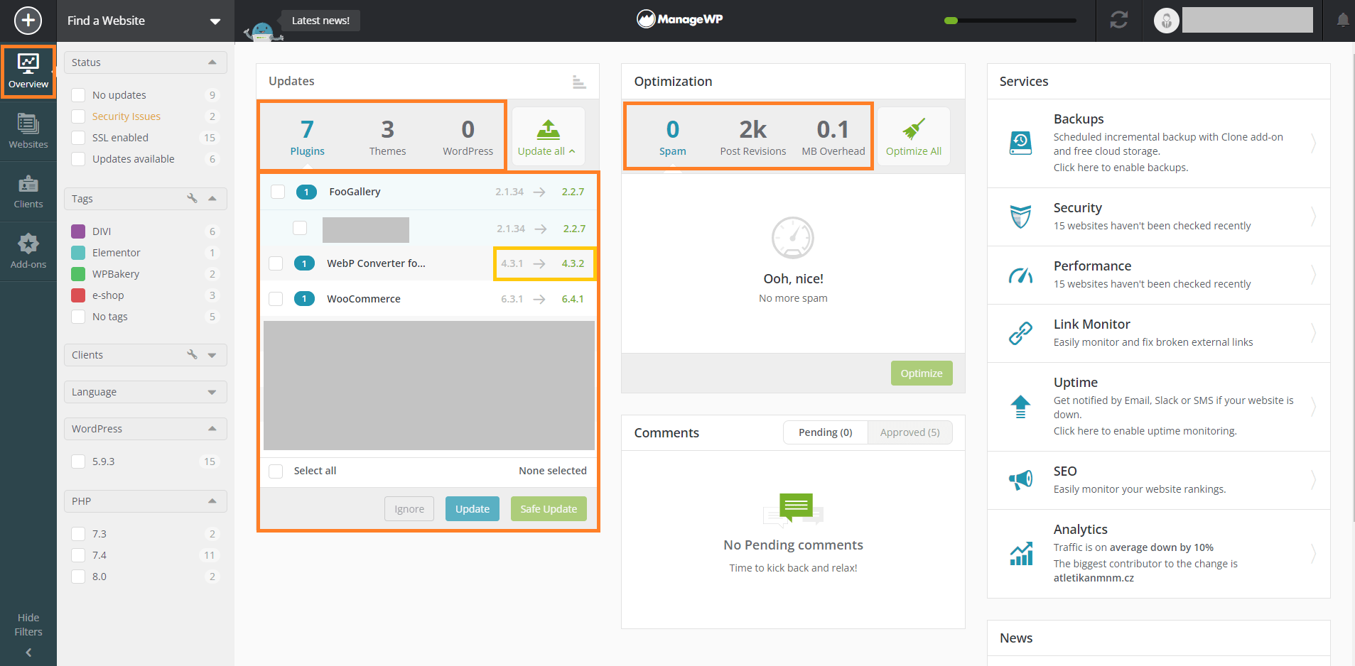Image resolution: width=1355 pixels, height=666 pixels.
Task: Open the Security shield service
Action: 1021,217
